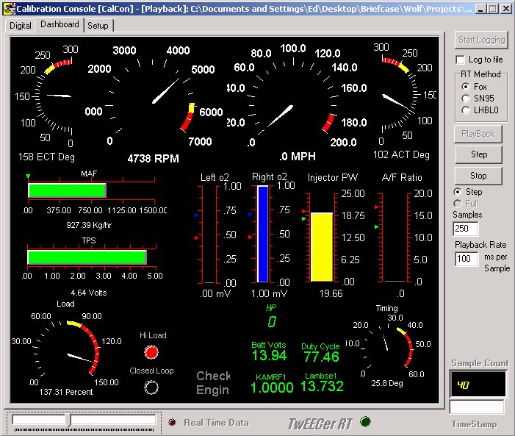Viewport: 515px width, 436px height.
Task: Select the Step samples radio option
Action: (x=458, y=192)
